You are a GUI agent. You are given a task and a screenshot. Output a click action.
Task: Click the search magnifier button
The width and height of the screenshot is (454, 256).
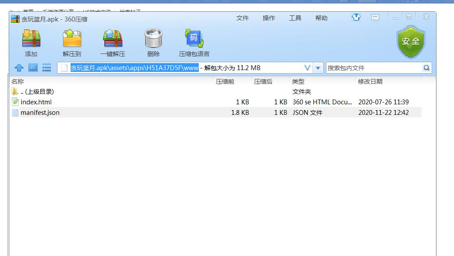pos(426,68)
